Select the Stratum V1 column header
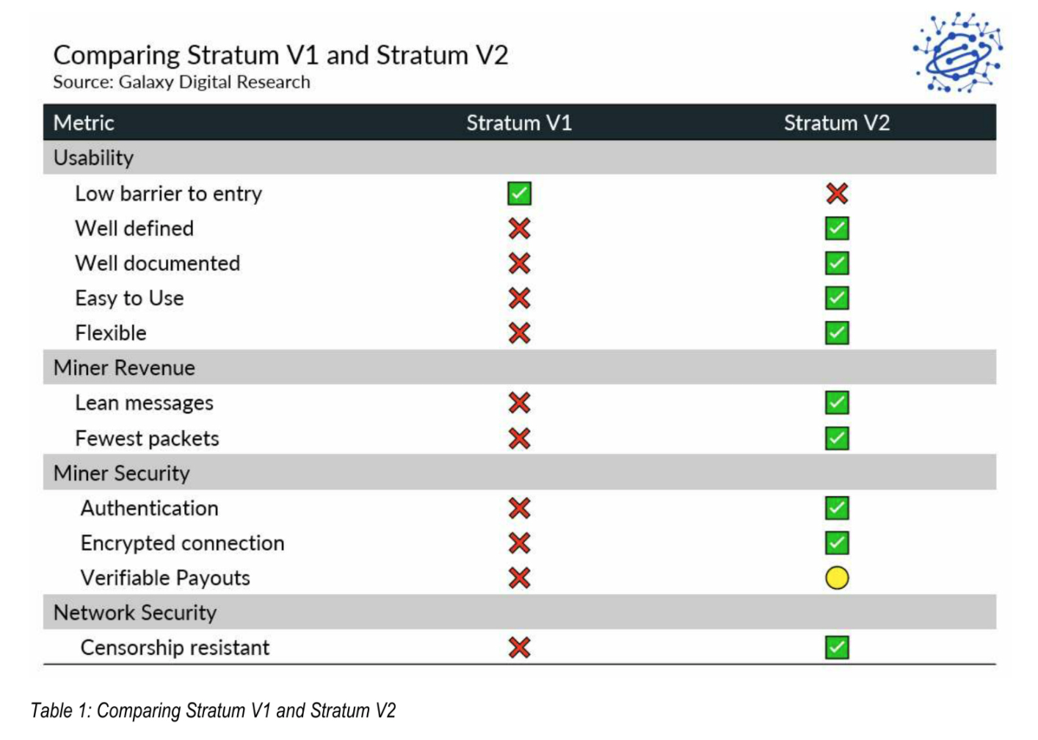This screenshot has width=1038, height=740. (519, 123)
